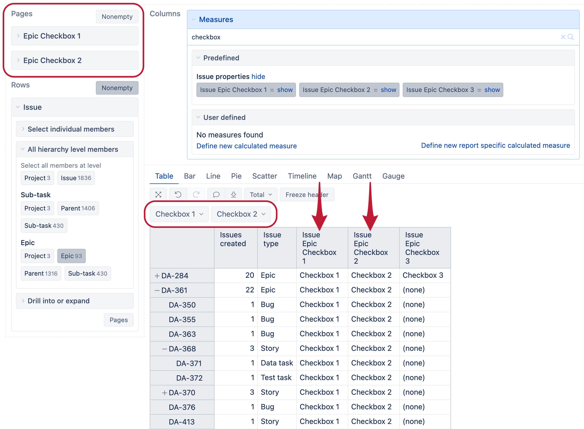Expand row DA-284 with plus icon

157,276
